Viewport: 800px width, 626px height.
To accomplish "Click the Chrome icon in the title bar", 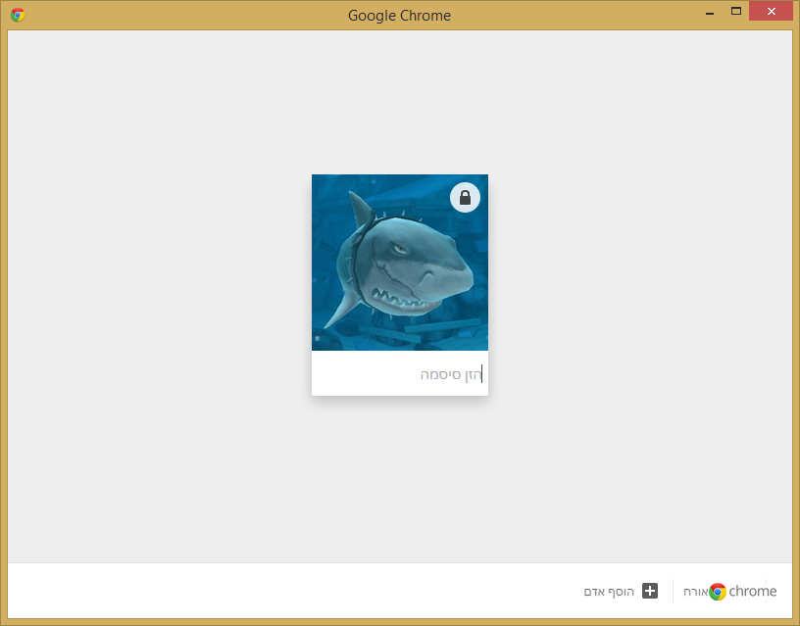I will pos(18,15).
